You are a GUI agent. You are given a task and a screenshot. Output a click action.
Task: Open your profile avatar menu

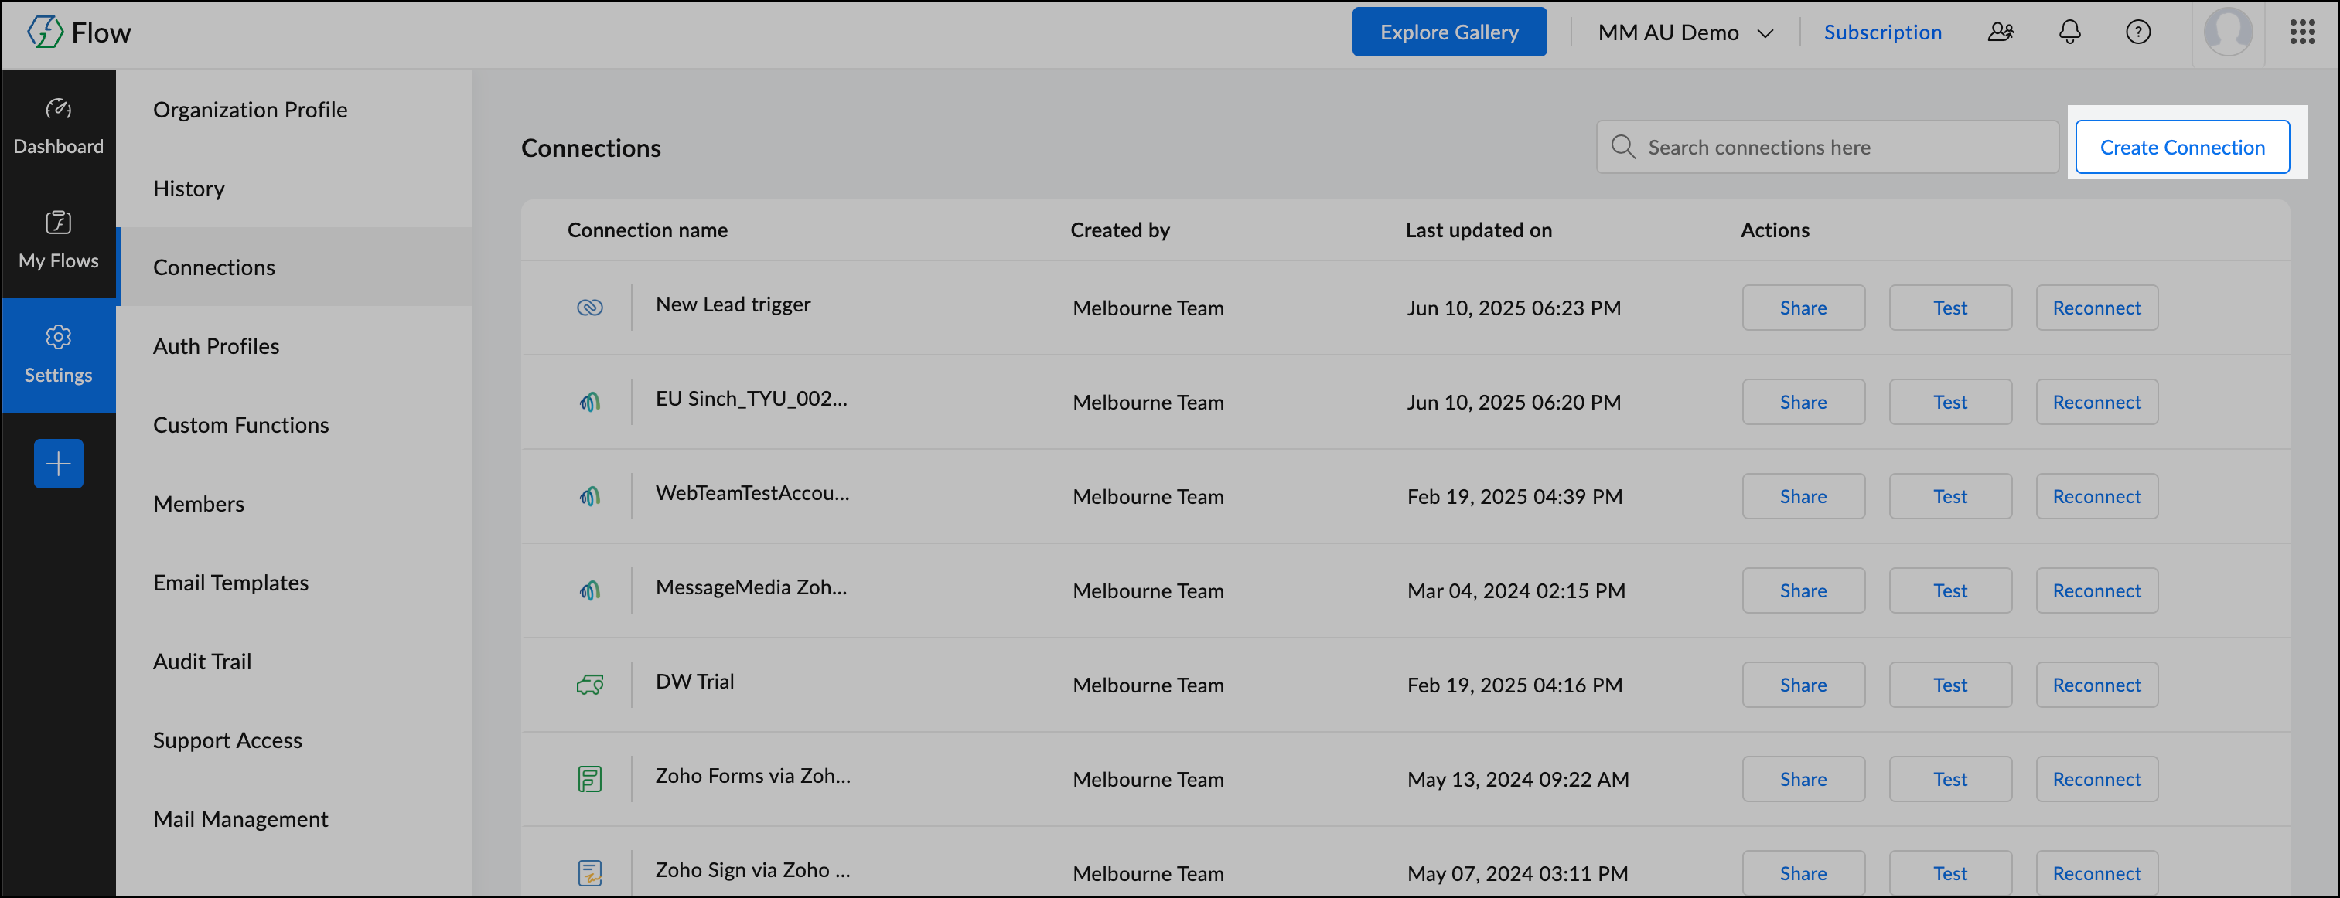click(x=2229, y=32)
